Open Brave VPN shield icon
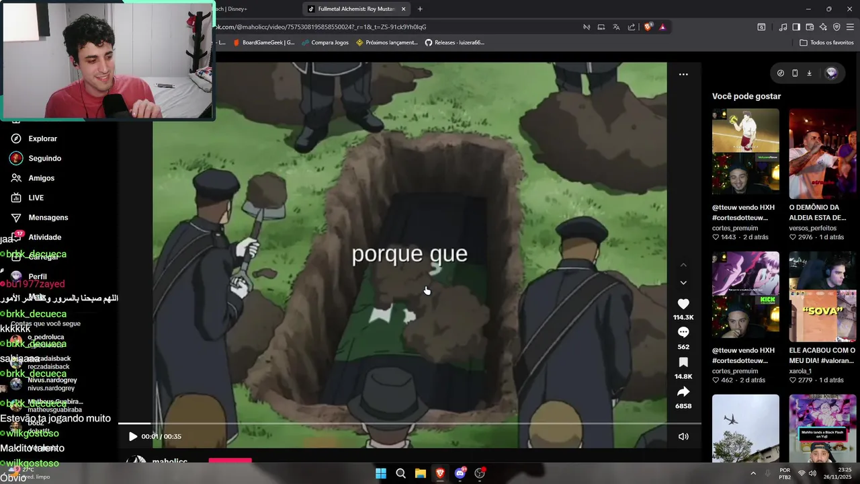This screenshot has width=860, height=484. click(x=836, y=27)
